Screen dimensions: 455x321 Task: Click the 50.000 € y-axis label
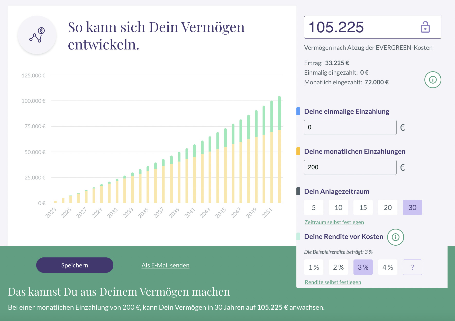[35, 152]
